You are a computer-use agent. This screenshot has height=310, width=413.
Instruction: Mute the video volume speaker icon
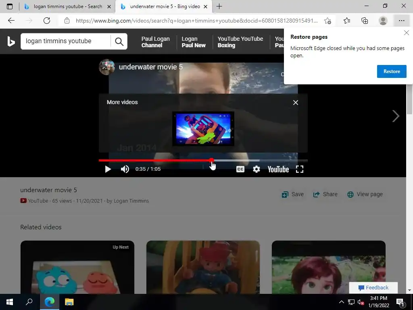click(x=125, y=169)
